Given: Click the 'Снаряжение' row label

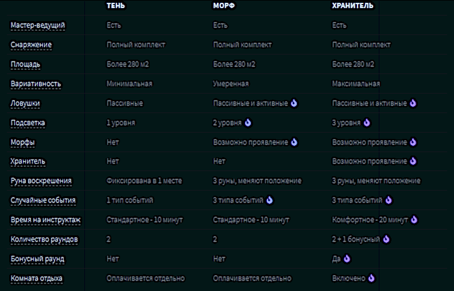Looking at the screenshot, I should [31, 45].
